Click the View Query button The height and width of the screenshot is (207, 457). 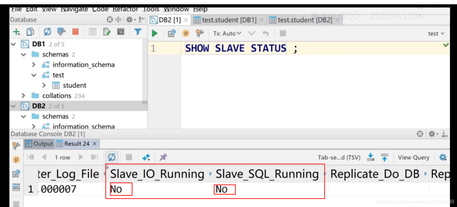[x=414, y=157]
